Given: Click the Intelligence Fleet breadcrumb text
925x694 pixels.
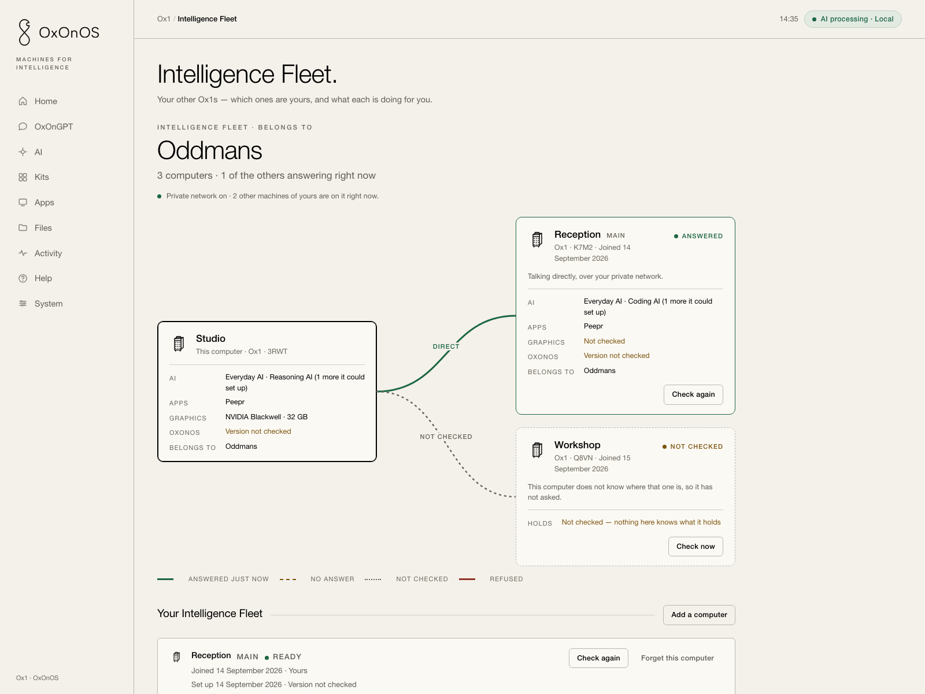Looking at the screenshot, I should tap(208, 19).
